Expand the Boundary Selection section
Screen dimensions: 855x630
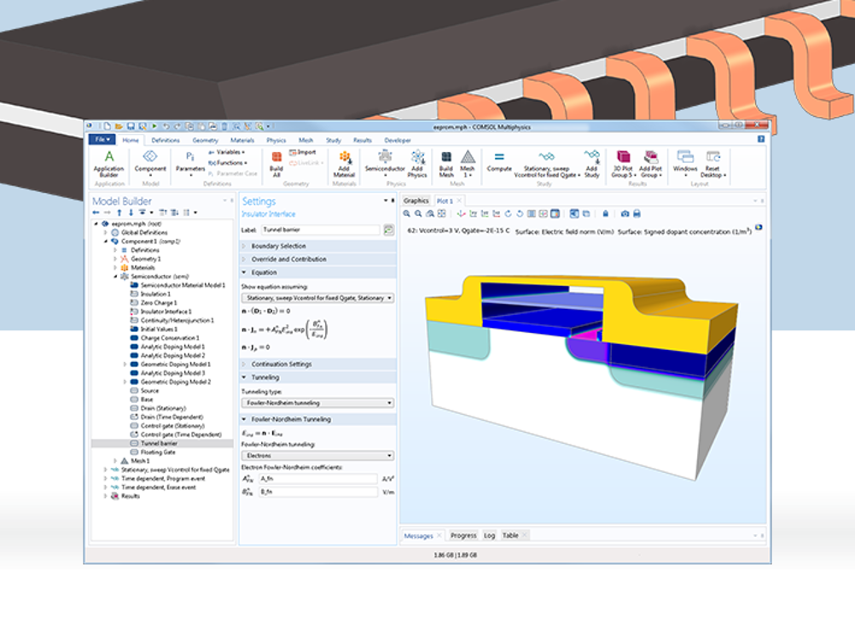coord(318,246)
